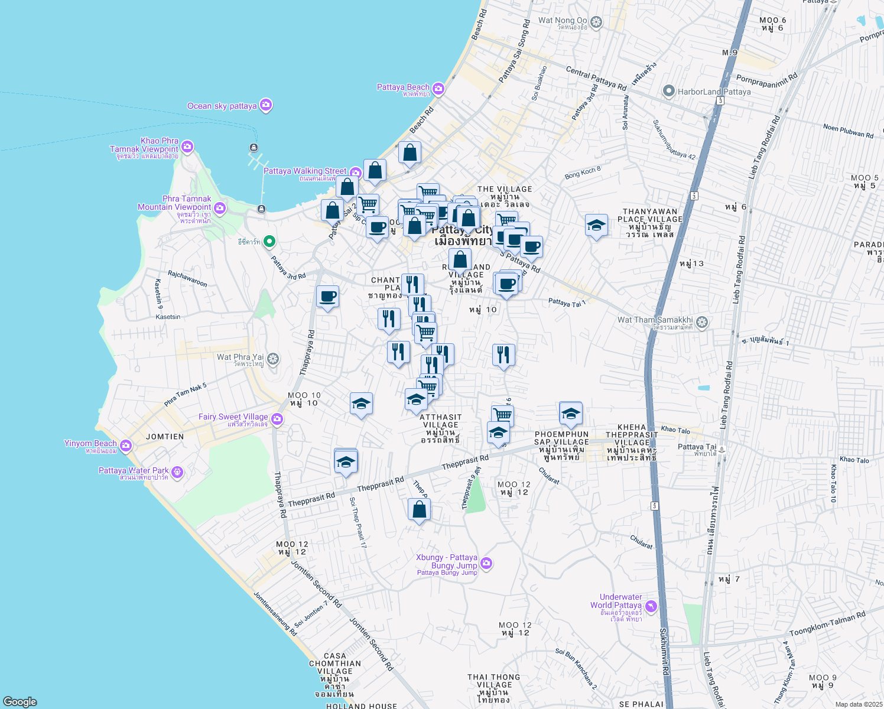Click the Wat Tham Samakkhi temple icon
This screenshot has width=884, height=709.
coord(701,323)
